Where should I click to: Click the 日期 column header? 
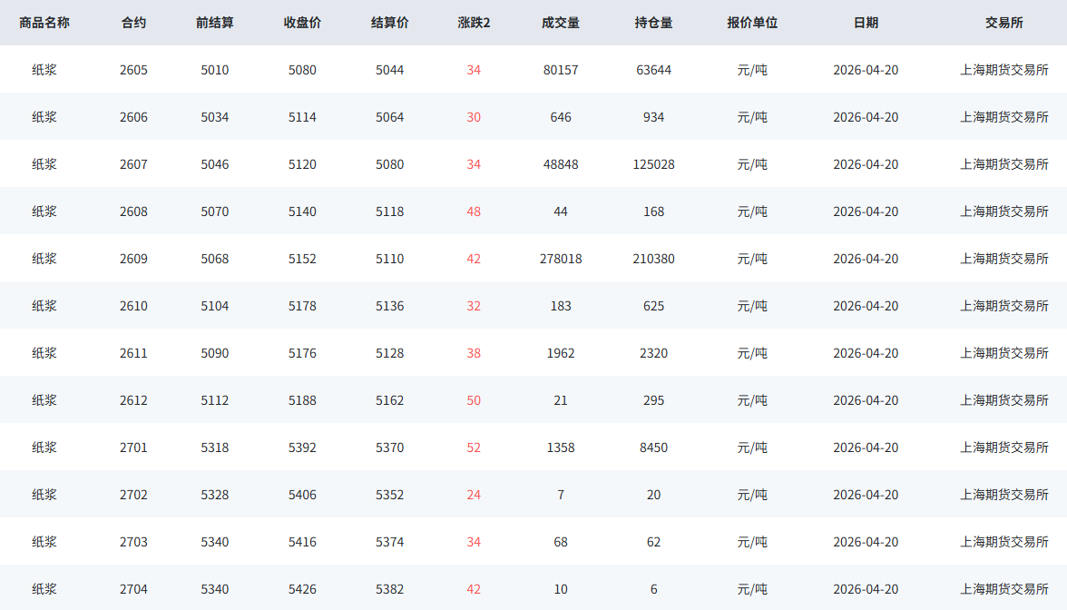click(x=866, y=23)
